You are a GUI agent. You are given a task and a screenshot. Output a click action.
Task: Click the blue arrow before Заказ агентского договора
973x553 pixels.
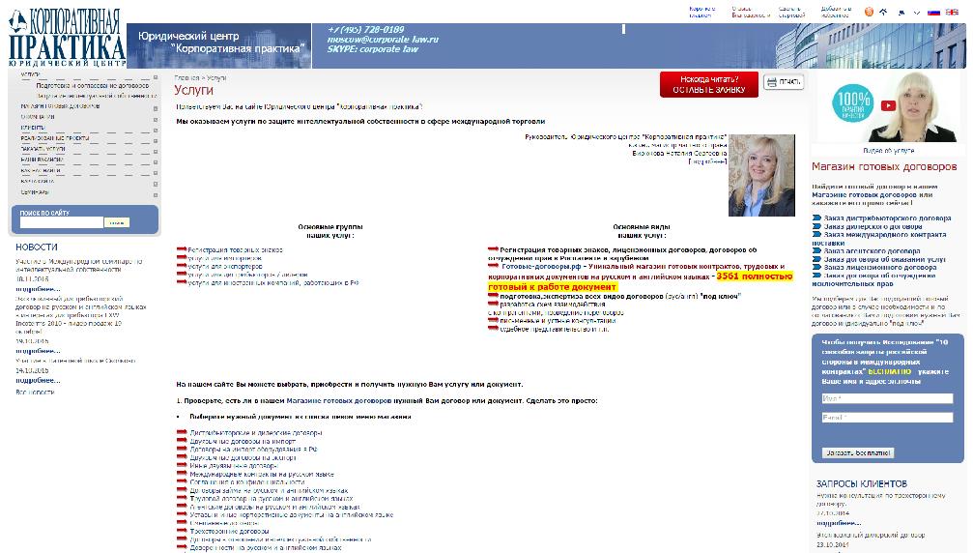coord(816,250)
